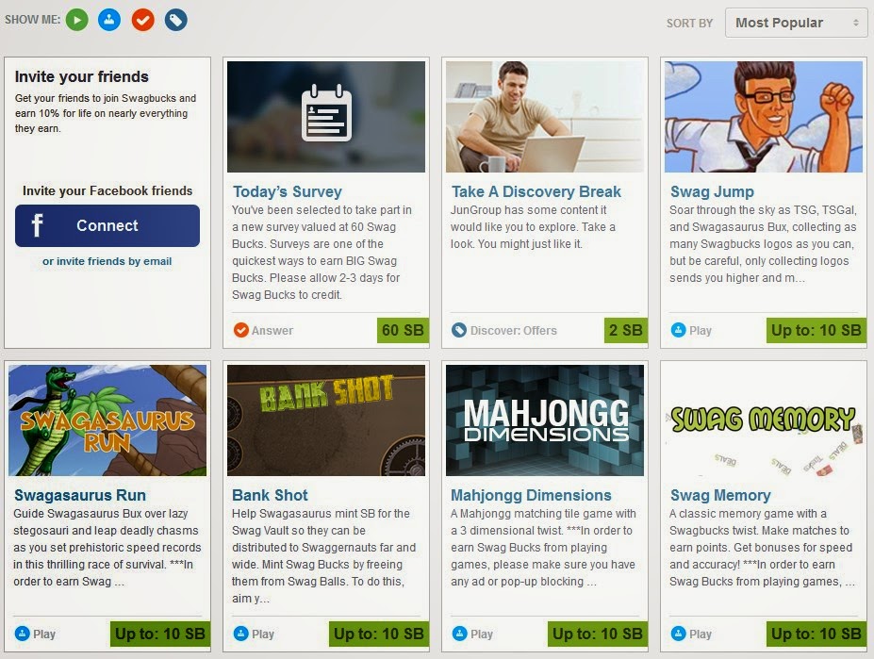
Task: Click the Play icon on Mahjongg Dimensions
Action: click(x=459, y=634)
